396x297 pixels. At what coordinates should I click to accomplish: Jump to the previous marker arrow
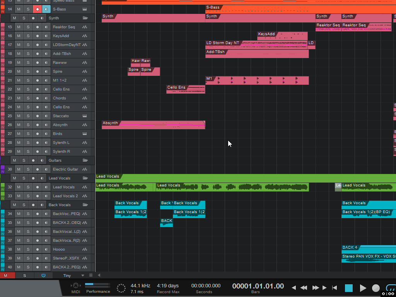click(x=294, y=288)
